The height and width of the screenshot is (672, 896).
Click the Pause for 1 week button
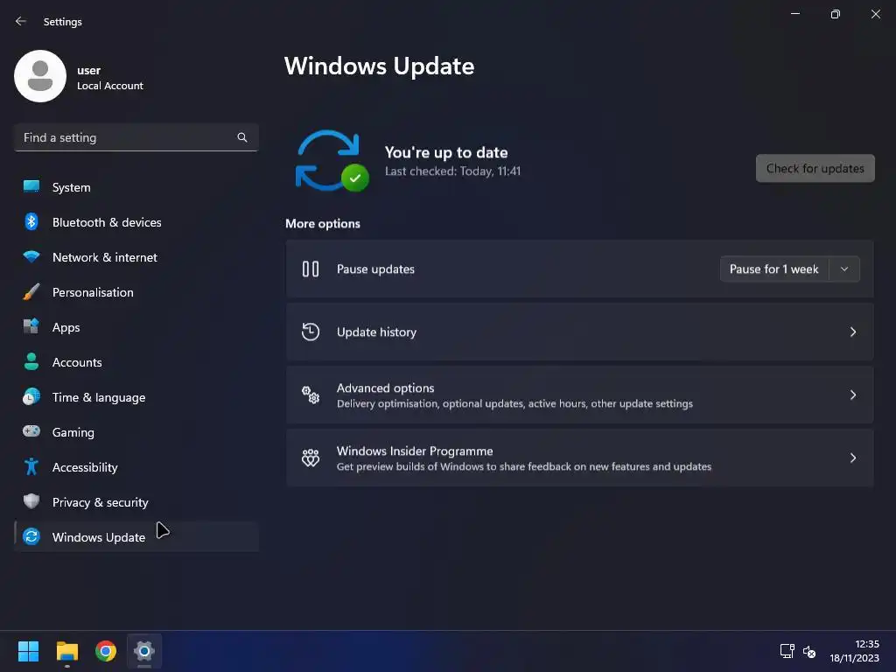point(773,269)
